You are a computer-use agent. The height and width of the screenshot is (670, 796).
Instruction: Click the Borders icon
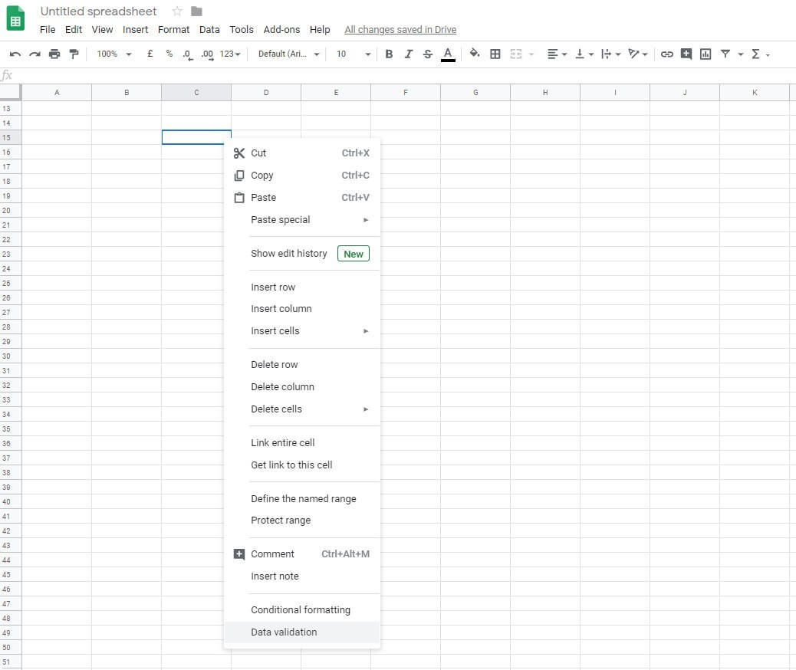[x=495, y=54]
